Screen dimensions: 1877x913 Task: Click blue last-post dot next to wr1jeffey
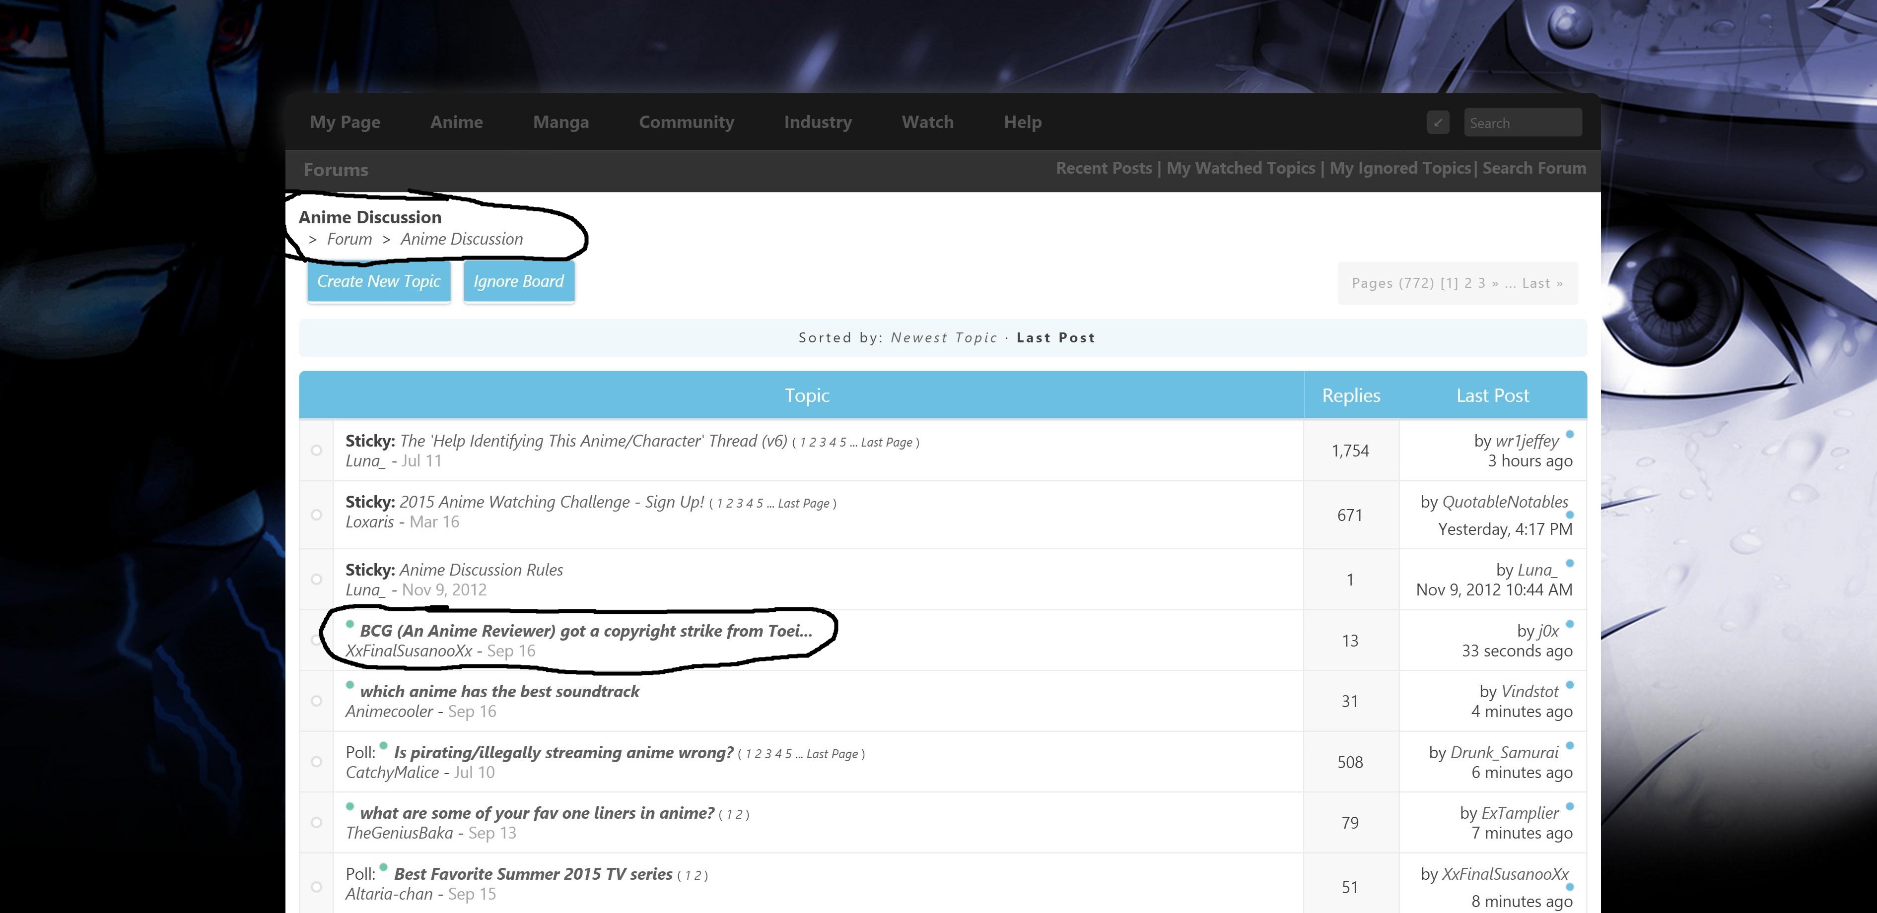tap(1570, 435)
